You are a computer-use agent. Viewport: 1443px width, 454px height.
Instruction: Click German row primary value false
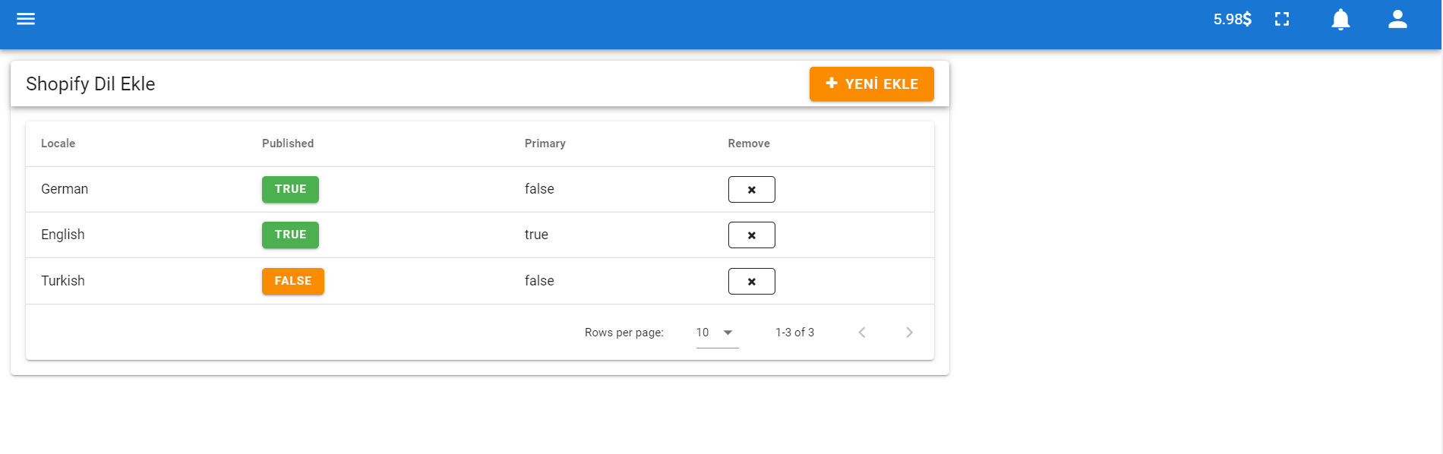[x=539, y=189]
